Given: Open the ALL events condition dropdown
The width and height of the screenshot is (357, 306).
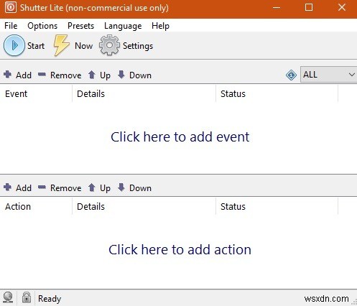Looking at the screenshot, I should click(328, 75).
